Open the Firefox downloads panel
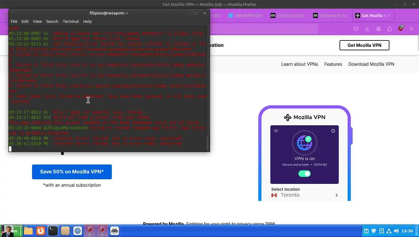 367,29
